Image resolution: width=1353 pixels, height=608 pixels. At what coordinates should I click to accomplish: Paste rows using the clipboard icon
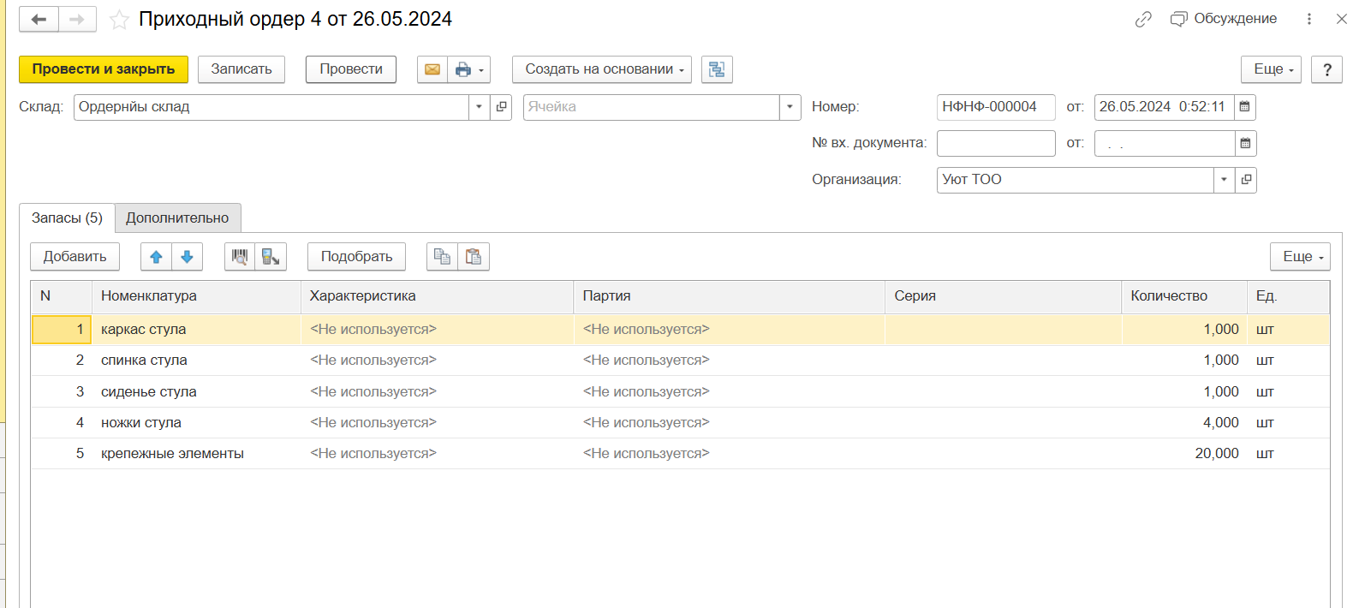pos(474,257)
